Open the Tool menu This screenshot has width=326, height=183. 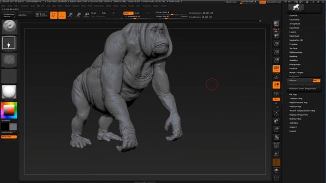pos(138,6)
